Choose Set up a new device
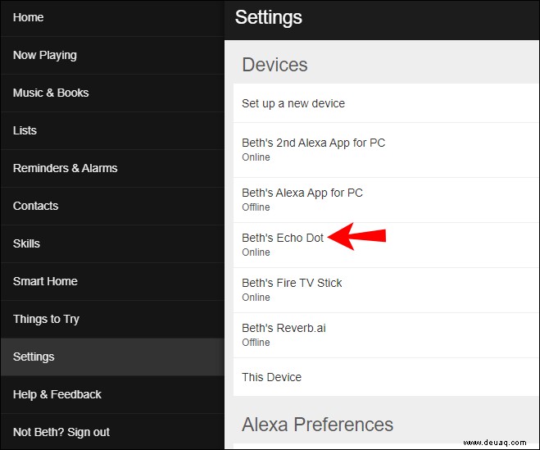 386,103
